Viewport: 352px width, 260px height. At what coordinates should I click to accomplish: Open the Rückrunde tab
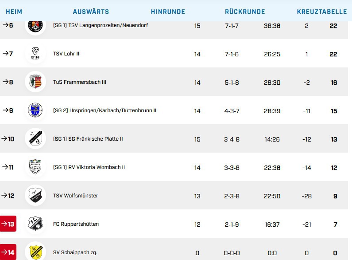point(245,12)
